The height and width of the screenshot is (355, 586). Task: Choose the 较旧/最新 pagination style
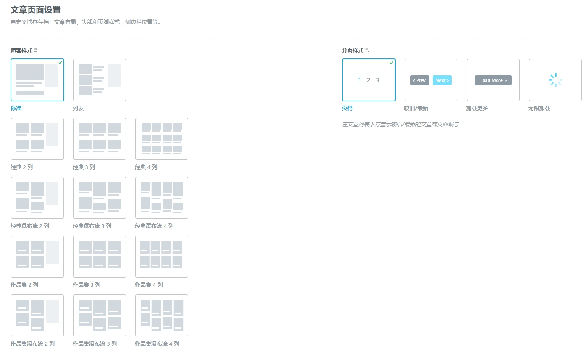point(431,80)
